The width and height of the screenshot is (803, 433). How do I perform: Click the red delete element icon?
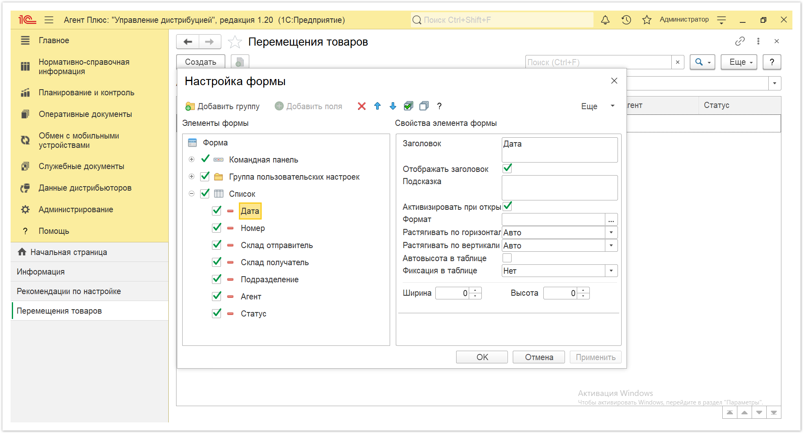pyautogui.click(x=362, y=106)
